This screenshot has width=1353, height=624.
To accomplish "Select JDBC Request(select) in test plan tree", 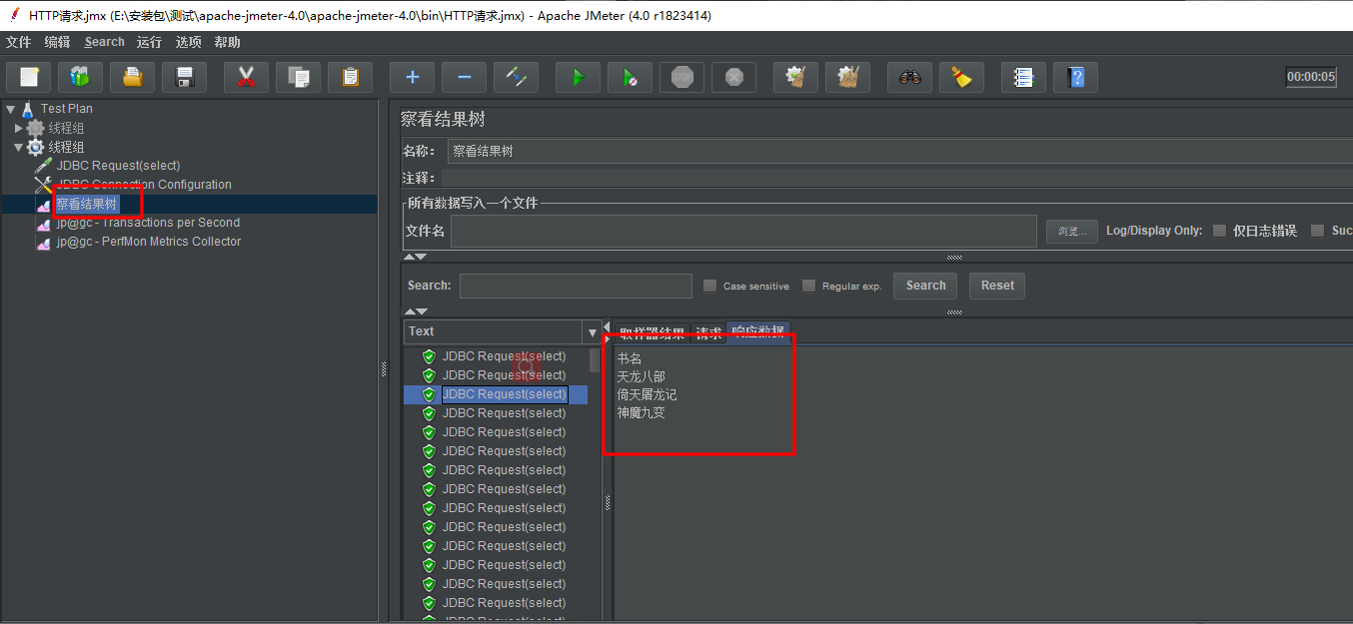I will point(118,166).
